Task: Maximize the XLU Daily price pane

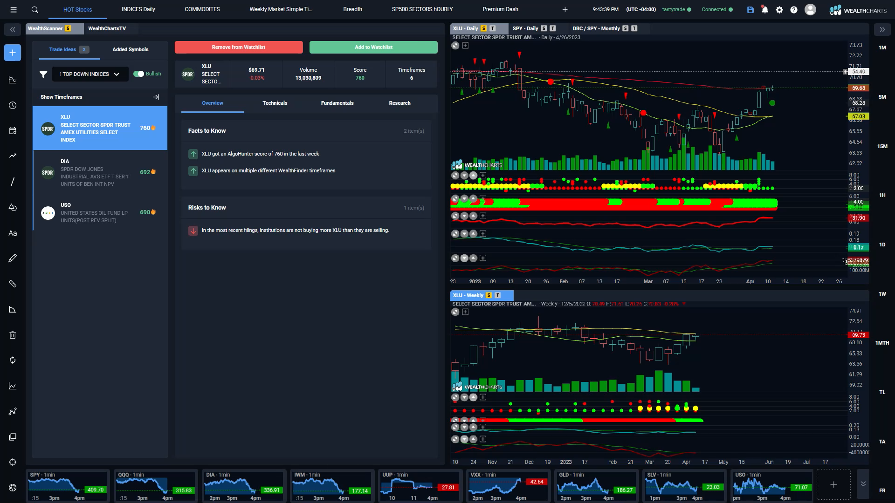Action: 455,45
